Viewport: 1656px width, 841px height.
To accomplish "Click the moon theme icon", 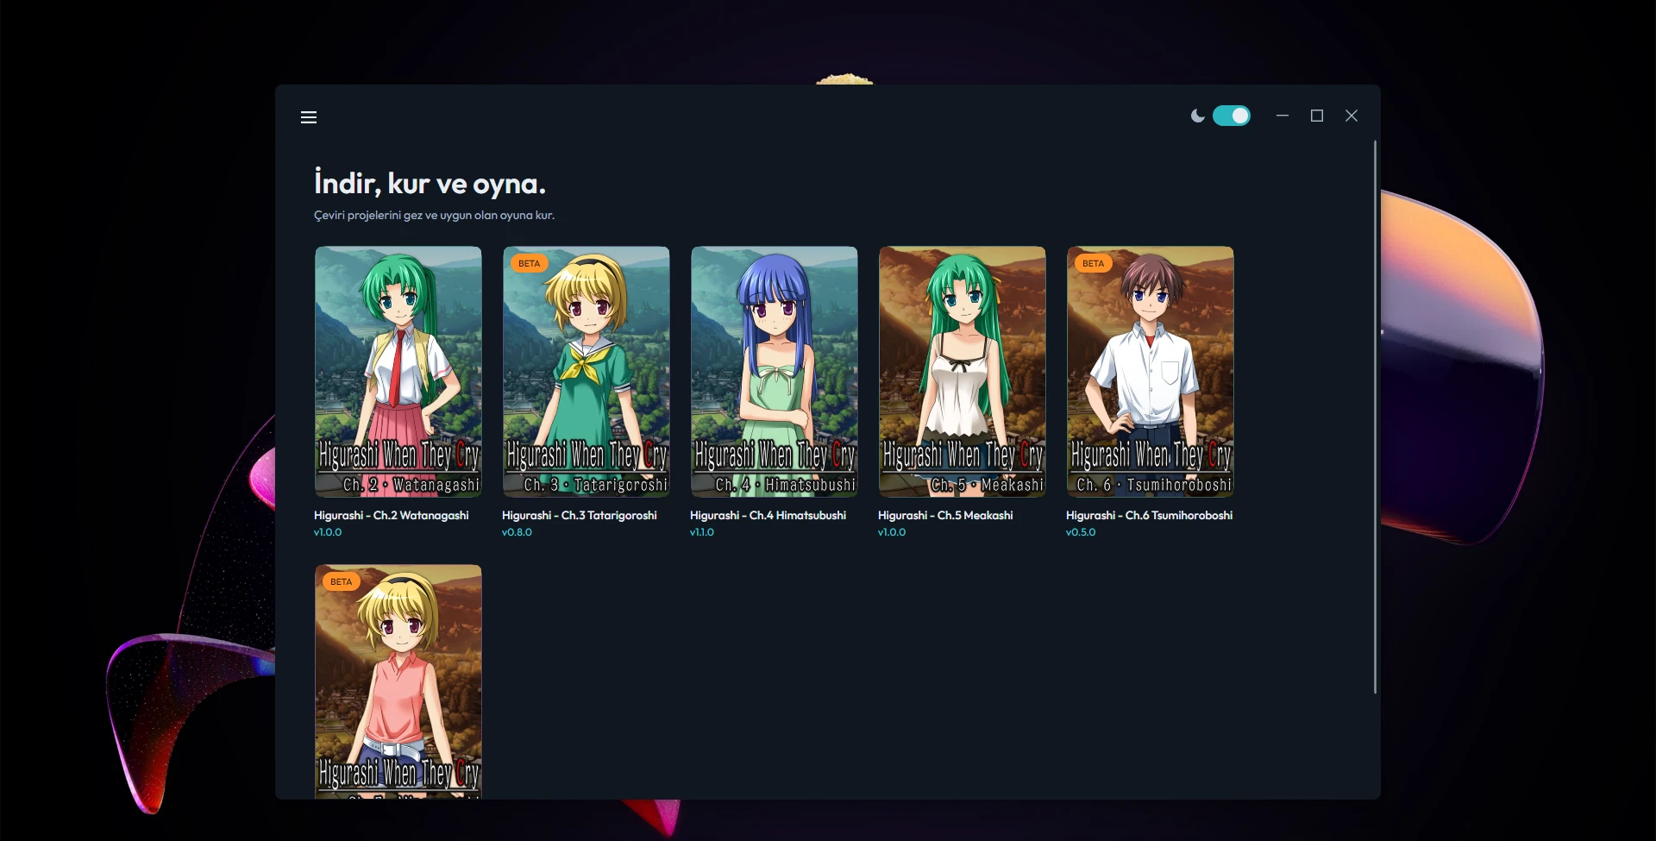I will pos(1197,116).
